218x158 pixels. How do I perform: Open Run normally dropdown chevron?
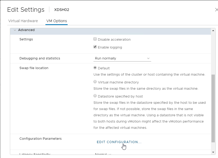(x=148, y=58)
